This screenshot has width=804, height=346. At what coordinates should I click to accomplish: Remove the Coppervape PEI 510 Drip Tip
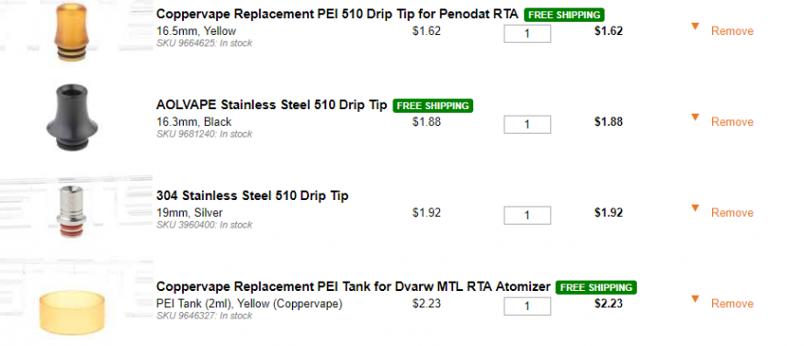tap(732, 31)
